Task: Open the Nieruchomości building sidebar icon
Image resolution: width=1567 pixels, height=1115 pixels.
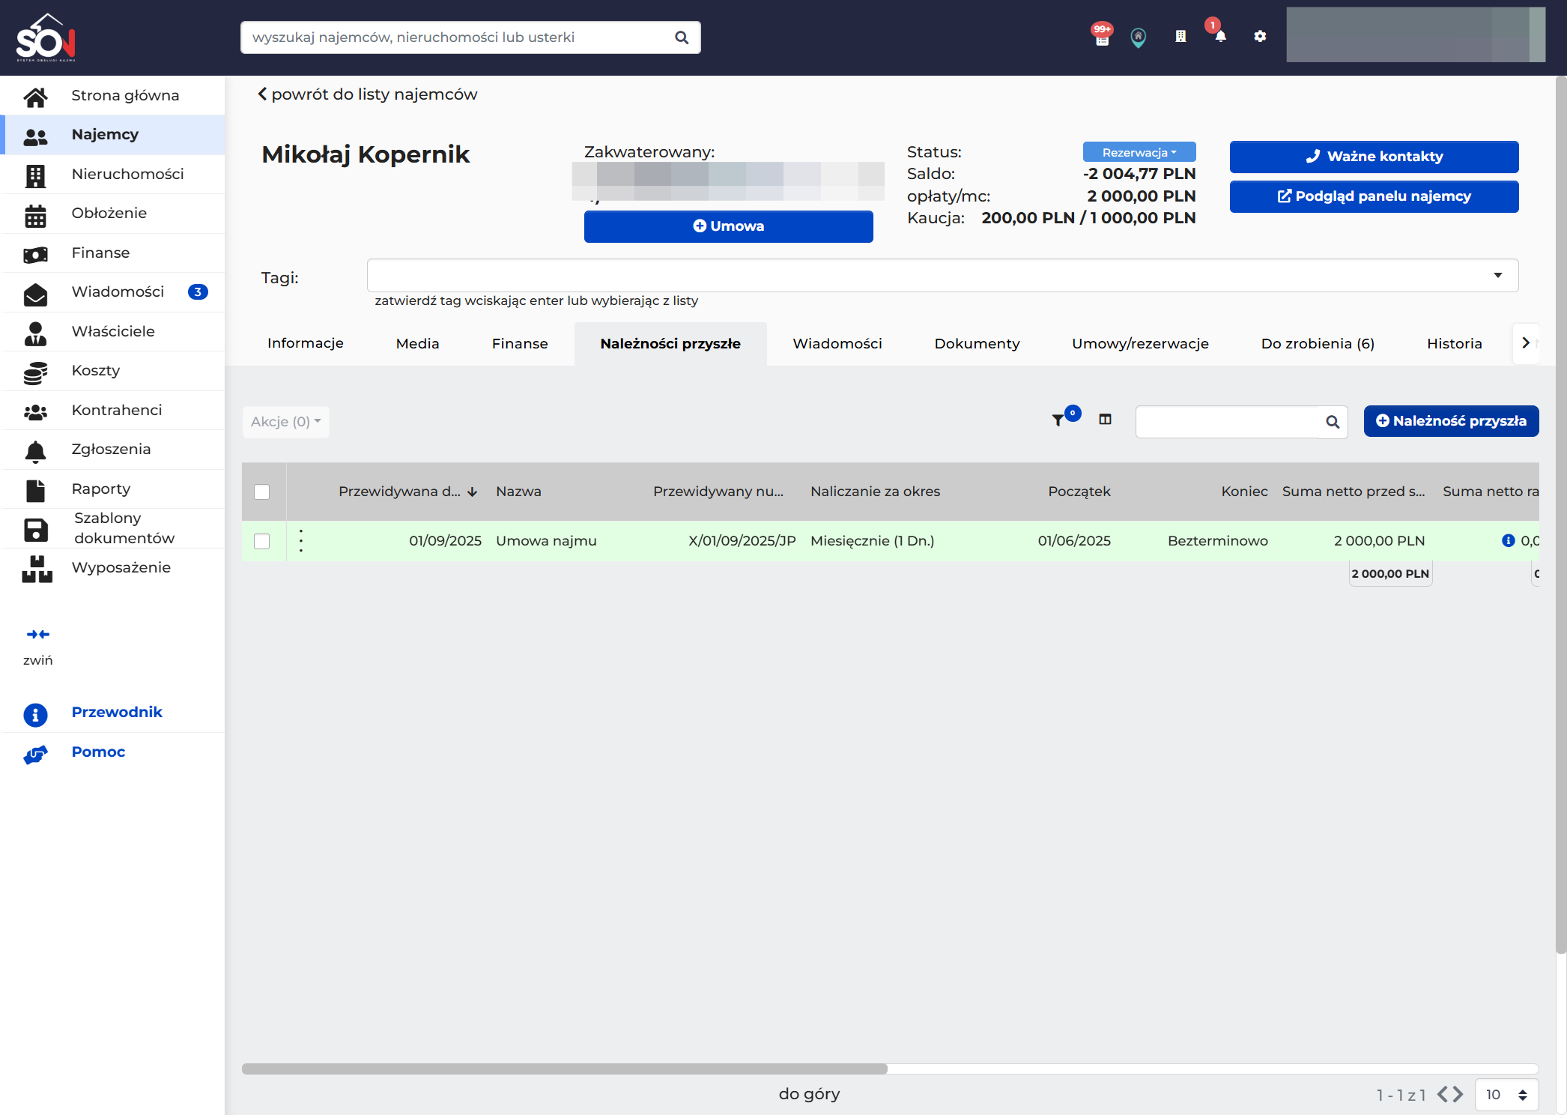Action: (x=35, y=175)
